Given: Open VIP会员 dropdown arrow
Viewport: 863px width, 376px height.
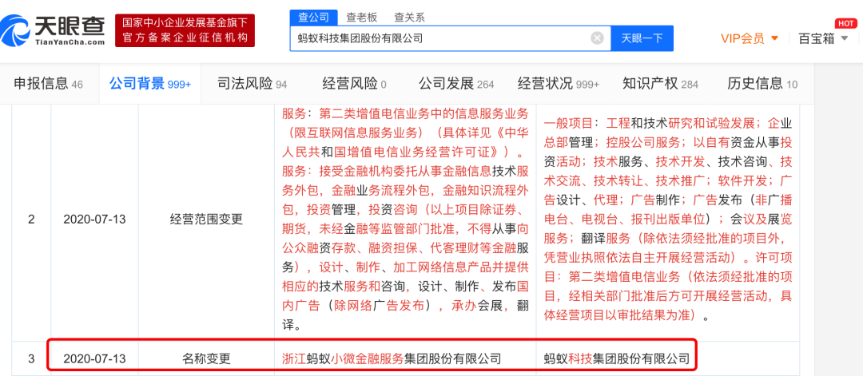Looking at the screenshot, I should pyautogui.click(x=774, y=38).
